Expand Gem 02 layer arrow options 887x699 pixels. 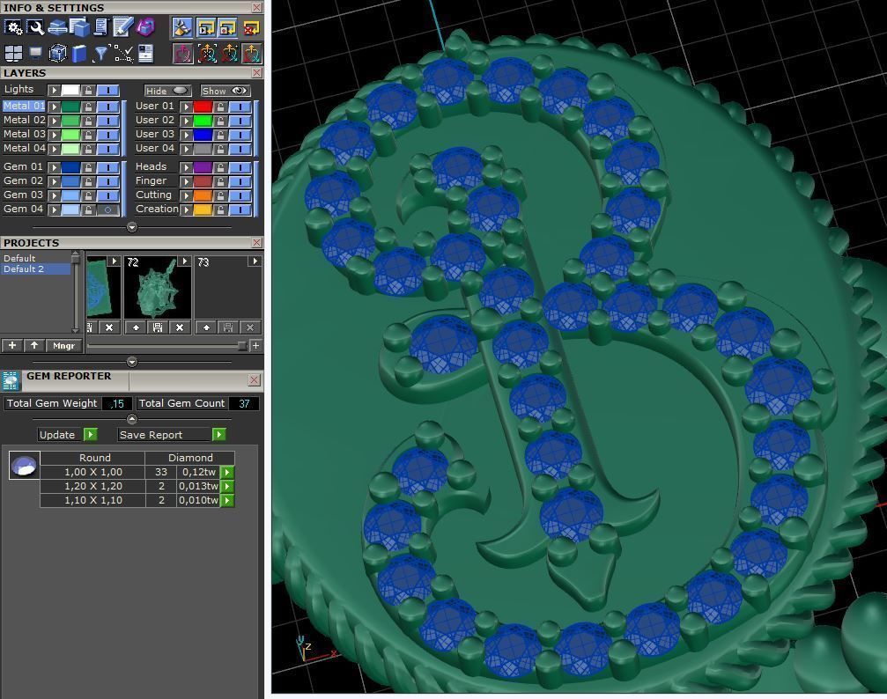pyautogui.click(x=55, y=181)
